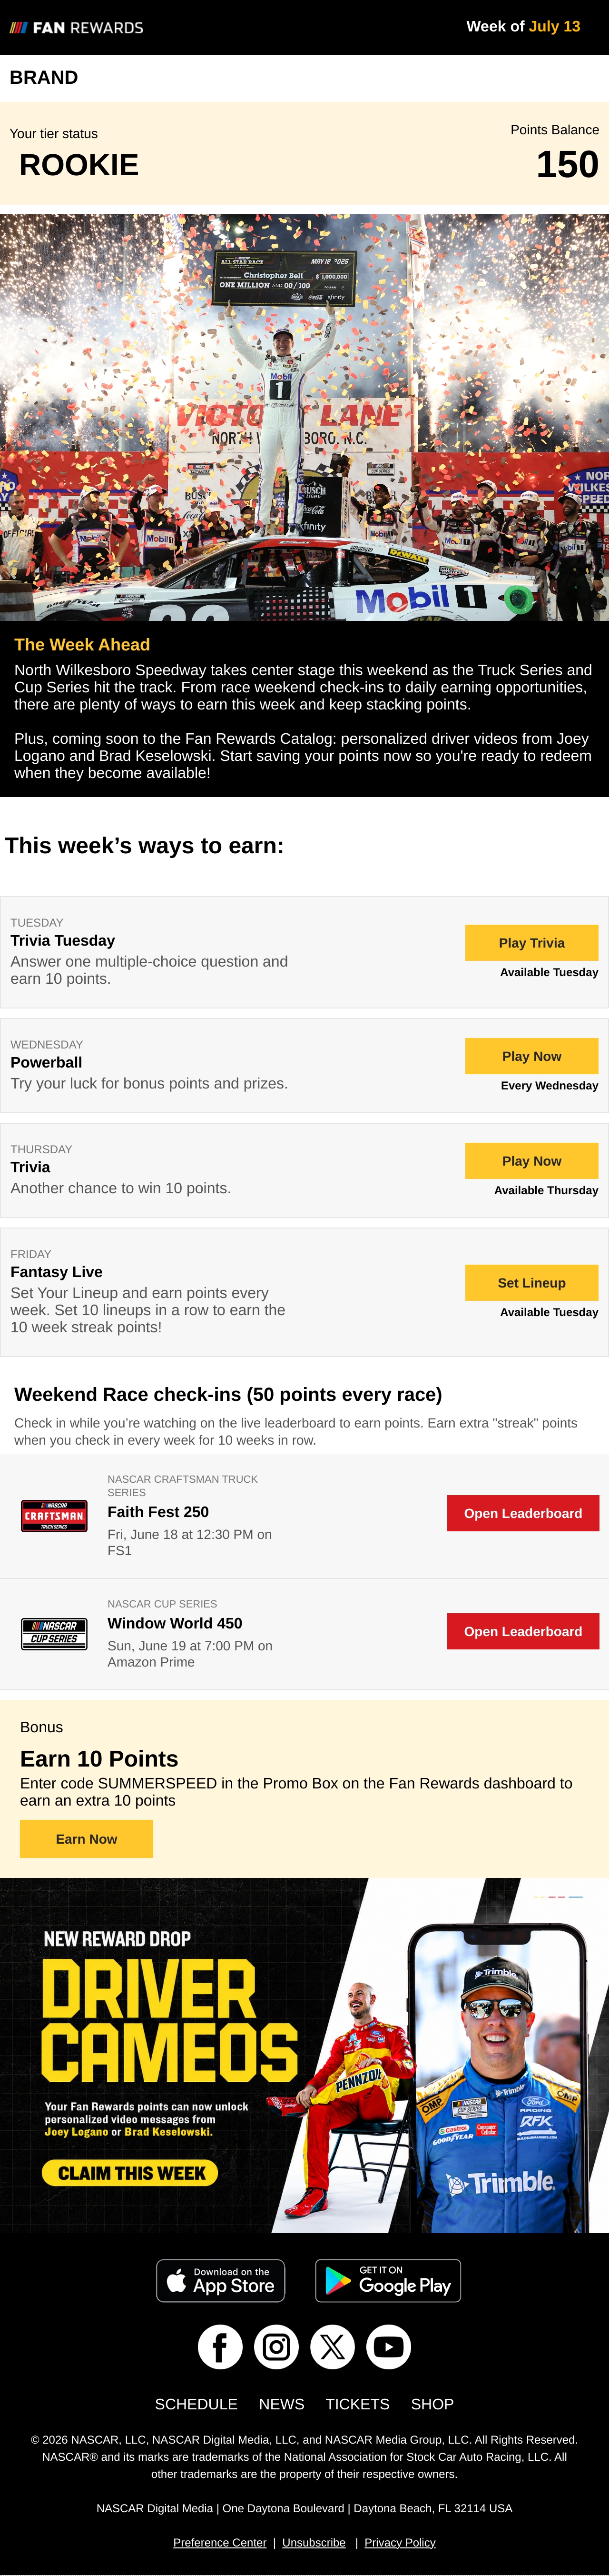The height and width of the screenshot is (2576, 609).
Task: Open Leaderboard for Window World 450
Action: click(523, 1631)
